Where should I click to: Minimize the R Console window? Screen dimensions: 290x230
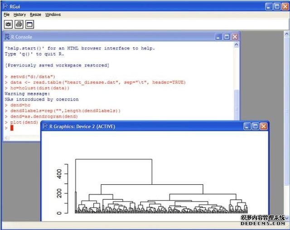(x=218, y=37)
